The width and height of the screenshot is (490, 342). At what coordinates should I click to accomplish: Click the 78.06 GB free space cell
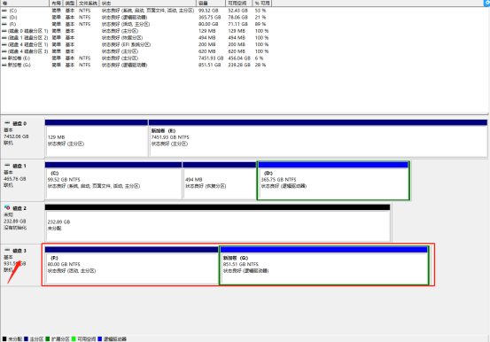pos(237,18)
